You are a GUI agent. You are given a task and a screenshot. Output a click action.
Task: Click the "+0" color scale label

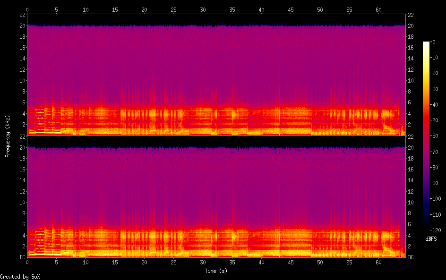tap(433, 42)
